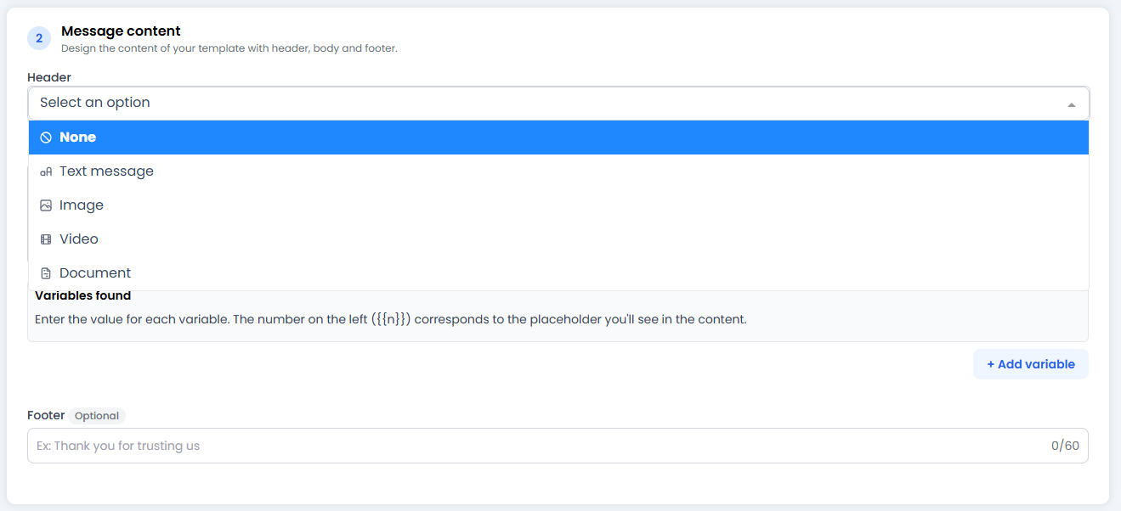Viewport: 1121px width, 511px height.
Task: Pick Video as the header type
Action: (78, 239)
